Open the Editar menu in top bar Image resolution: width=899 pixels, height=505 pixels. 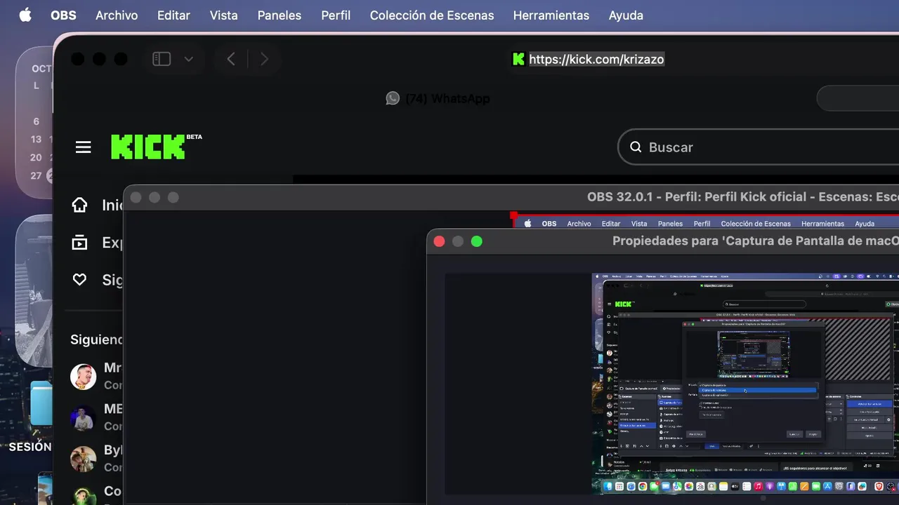(173, 15)
